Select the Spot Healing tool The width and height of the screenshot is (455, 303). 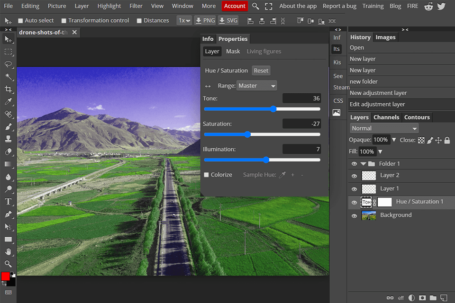pyautogui.click(x=8, y=114)
